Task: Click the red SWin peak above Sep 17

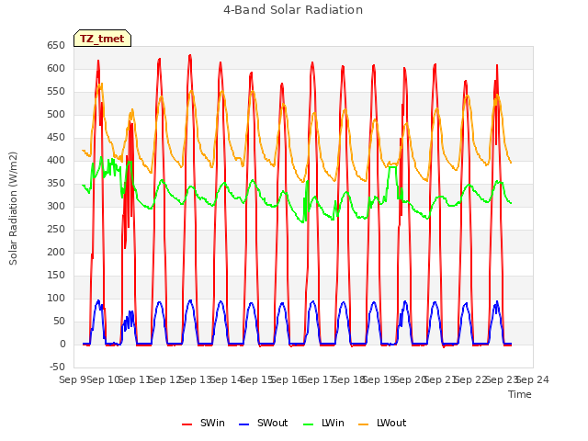Action: coord(312,63)
